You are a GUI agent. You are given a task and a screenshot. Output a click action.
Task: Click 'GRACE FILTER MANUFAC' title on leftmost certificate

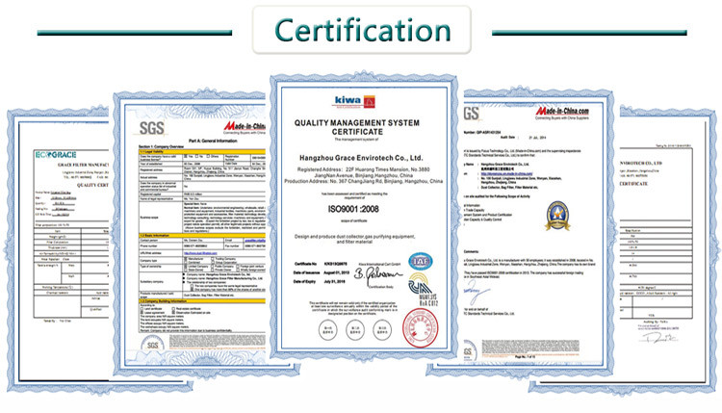(x=83, y=165)
